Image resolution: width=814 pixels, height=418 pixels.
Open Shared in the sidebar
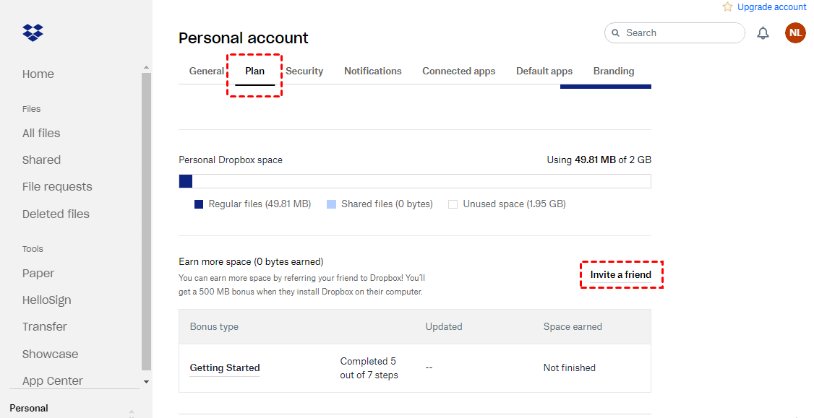41,160
